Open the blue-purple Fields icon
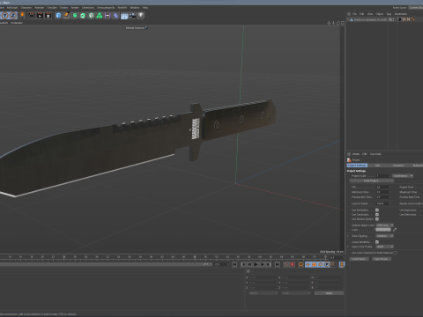The image size is (423, 317). point(116,15)
